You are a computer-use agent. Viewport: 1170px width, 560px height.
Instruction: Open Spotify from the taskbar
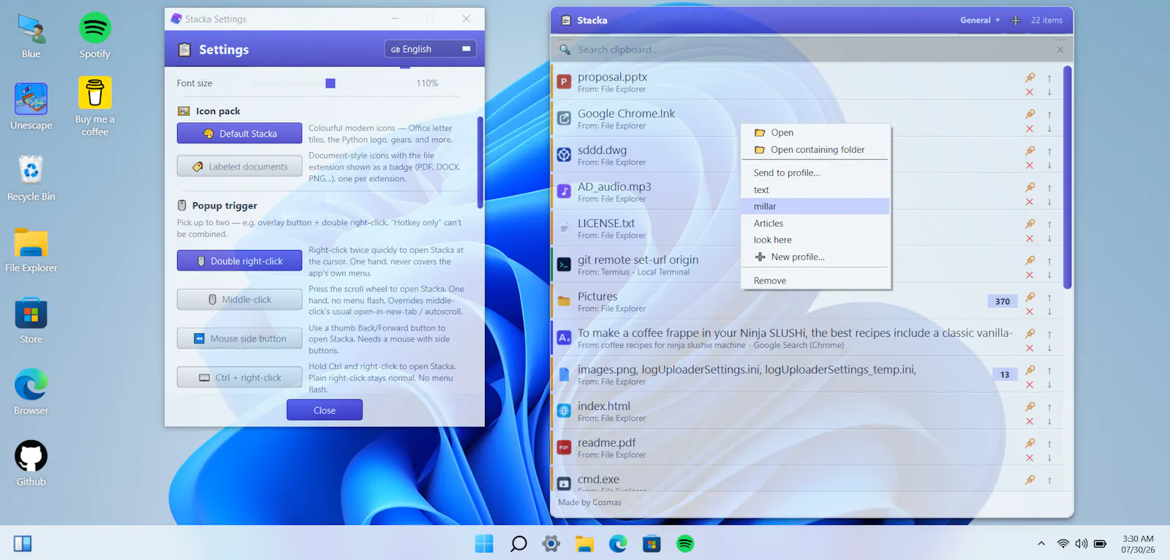685,544
